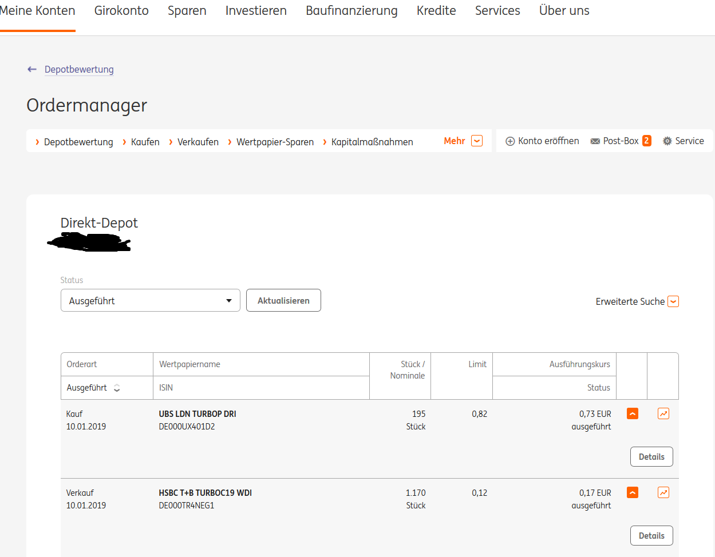
Task: Click the Service gear icon
Action: coord(667,141)
